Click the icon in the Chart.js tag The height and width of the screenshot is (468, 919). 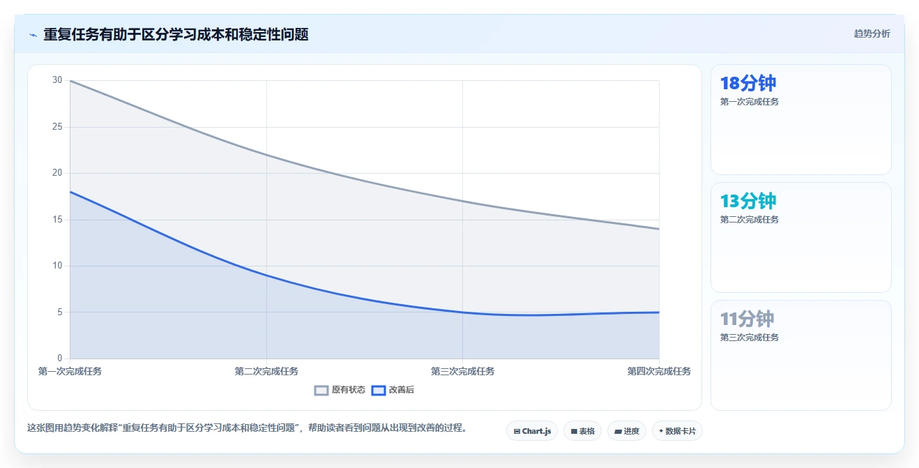[517, 432]
